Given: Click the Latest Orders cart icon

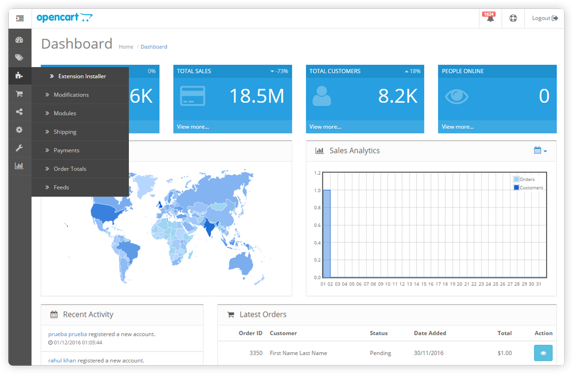Looking at the screenshot, I should click(230, 314).
